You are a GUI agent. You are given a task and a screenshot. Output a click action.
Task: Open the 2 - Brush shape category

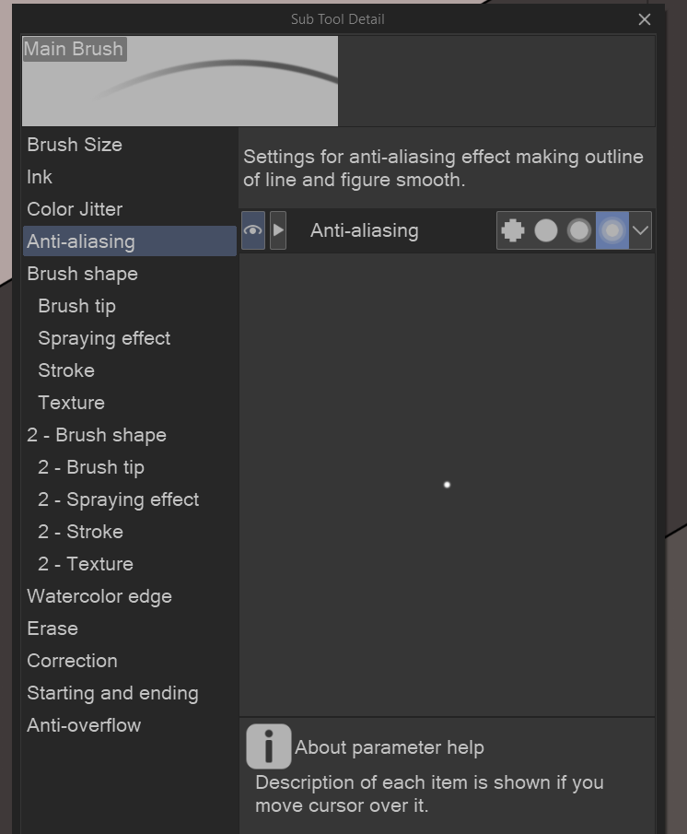[x=97, y=435]
